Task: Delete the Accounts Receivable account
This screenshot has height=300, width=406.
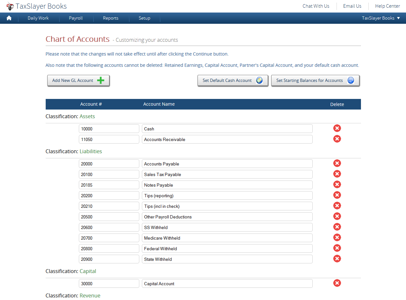Action: pyautogui.click(x=337, y=139)
